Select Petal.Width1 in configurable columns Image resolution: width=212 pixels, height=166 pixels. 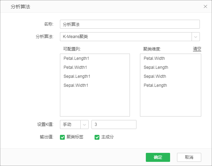tap(75, 67)
